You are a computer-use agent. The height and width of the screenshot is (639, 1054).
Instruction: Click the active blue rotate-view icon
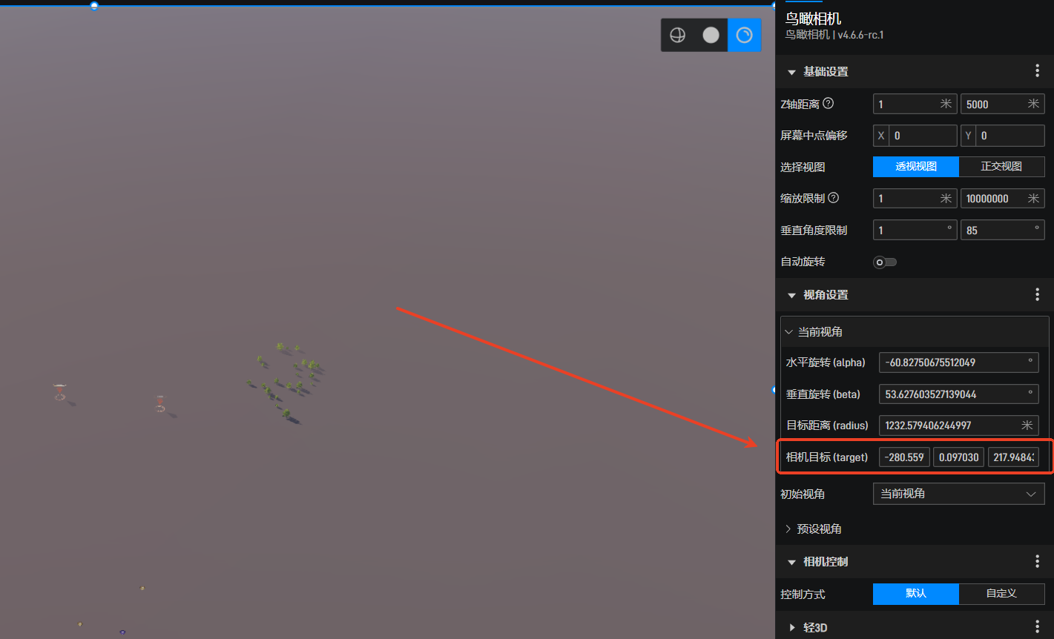(x=745, y=35)
